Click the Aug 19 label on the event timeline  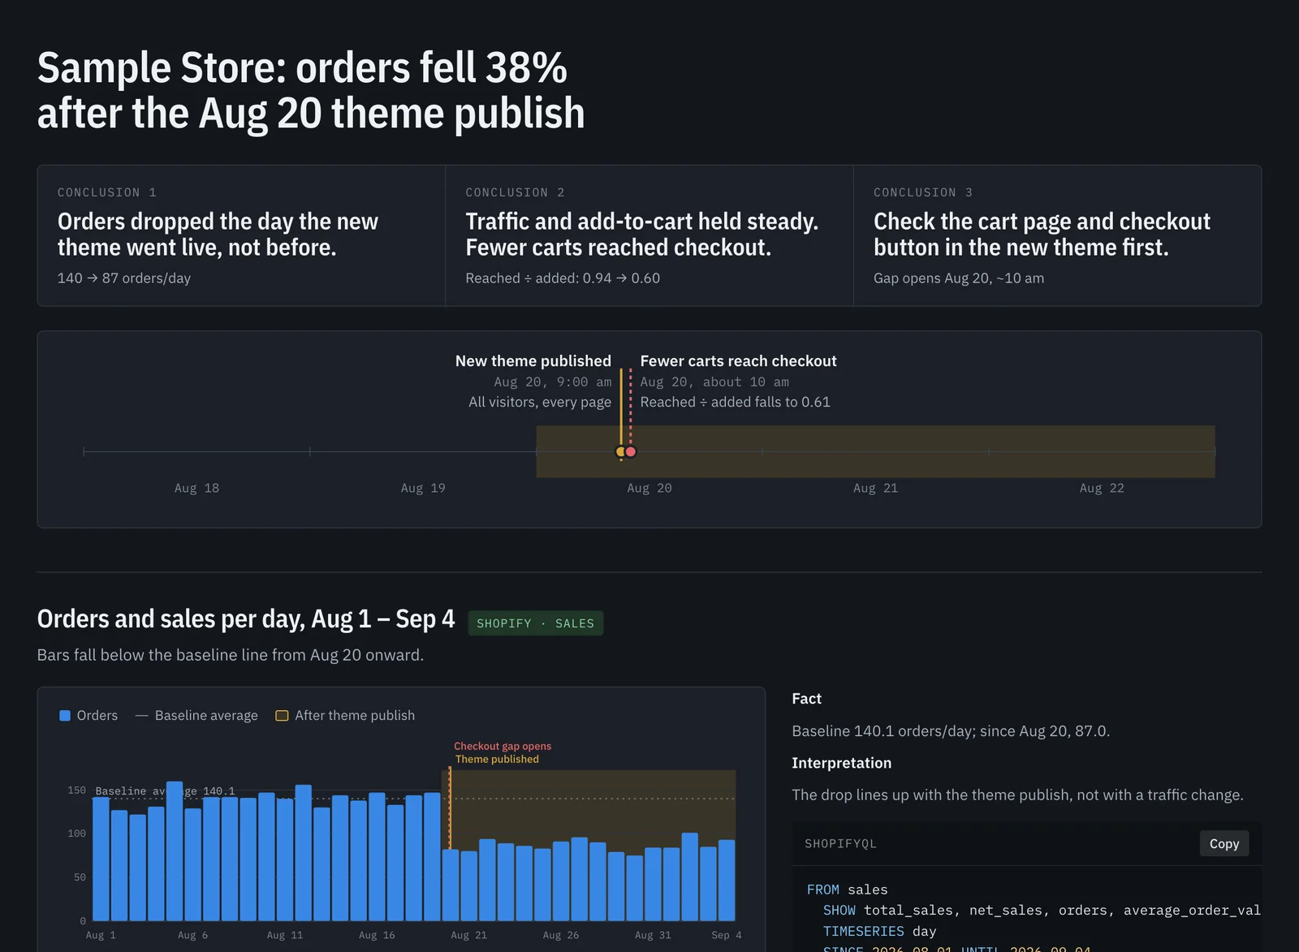coord(423,489)
